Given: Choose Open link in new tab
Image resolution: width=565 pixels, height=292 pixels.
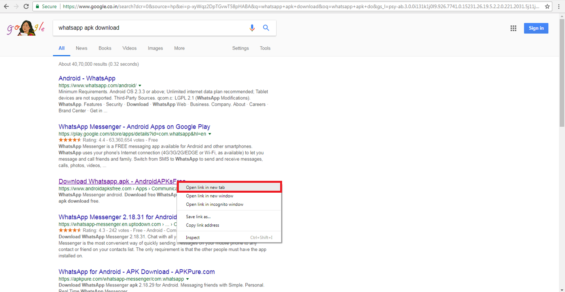Looking at the screenshot, I should point(229,187).
